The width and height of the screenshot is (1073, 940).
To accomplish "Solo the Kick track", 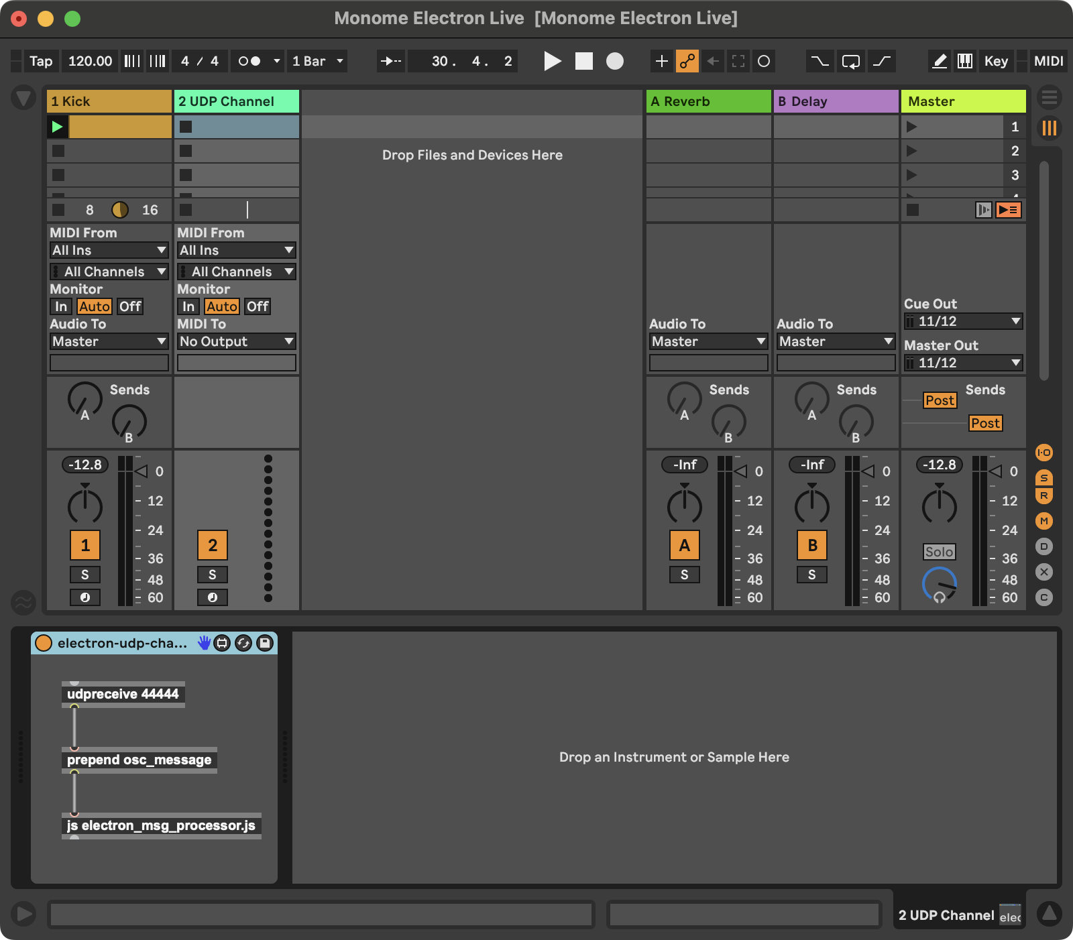I will point(85,575).
